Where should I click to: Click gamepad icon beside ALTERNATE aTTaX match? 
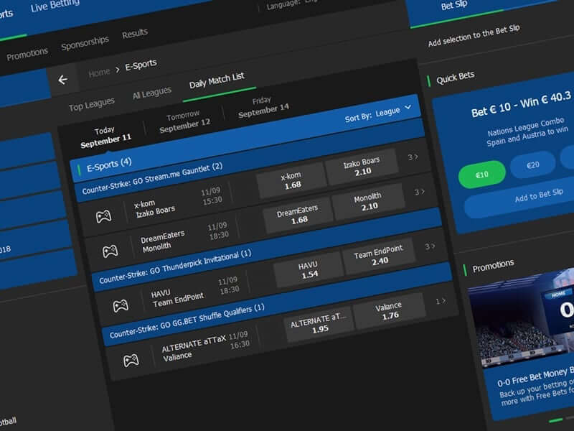131,361
